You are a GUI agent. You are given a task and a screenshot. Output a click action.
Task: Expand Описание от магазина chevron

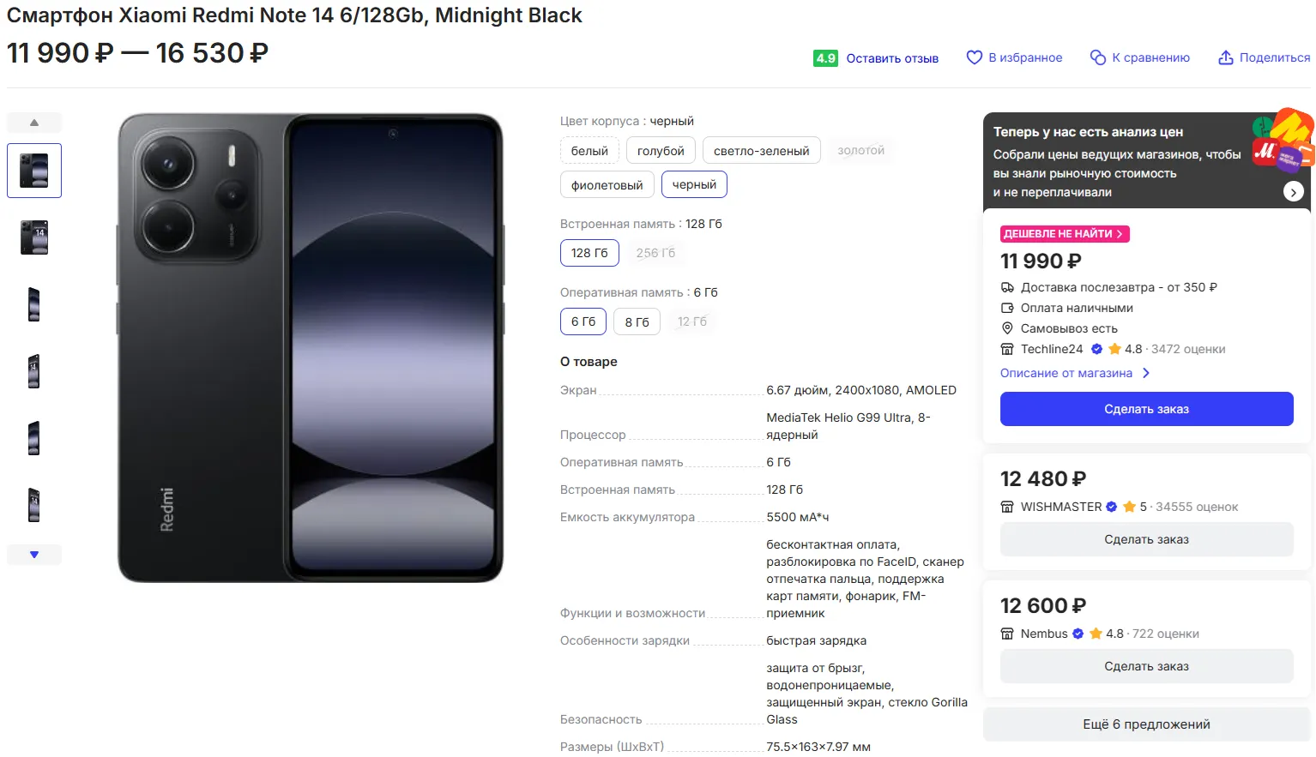coord(1146,373)
